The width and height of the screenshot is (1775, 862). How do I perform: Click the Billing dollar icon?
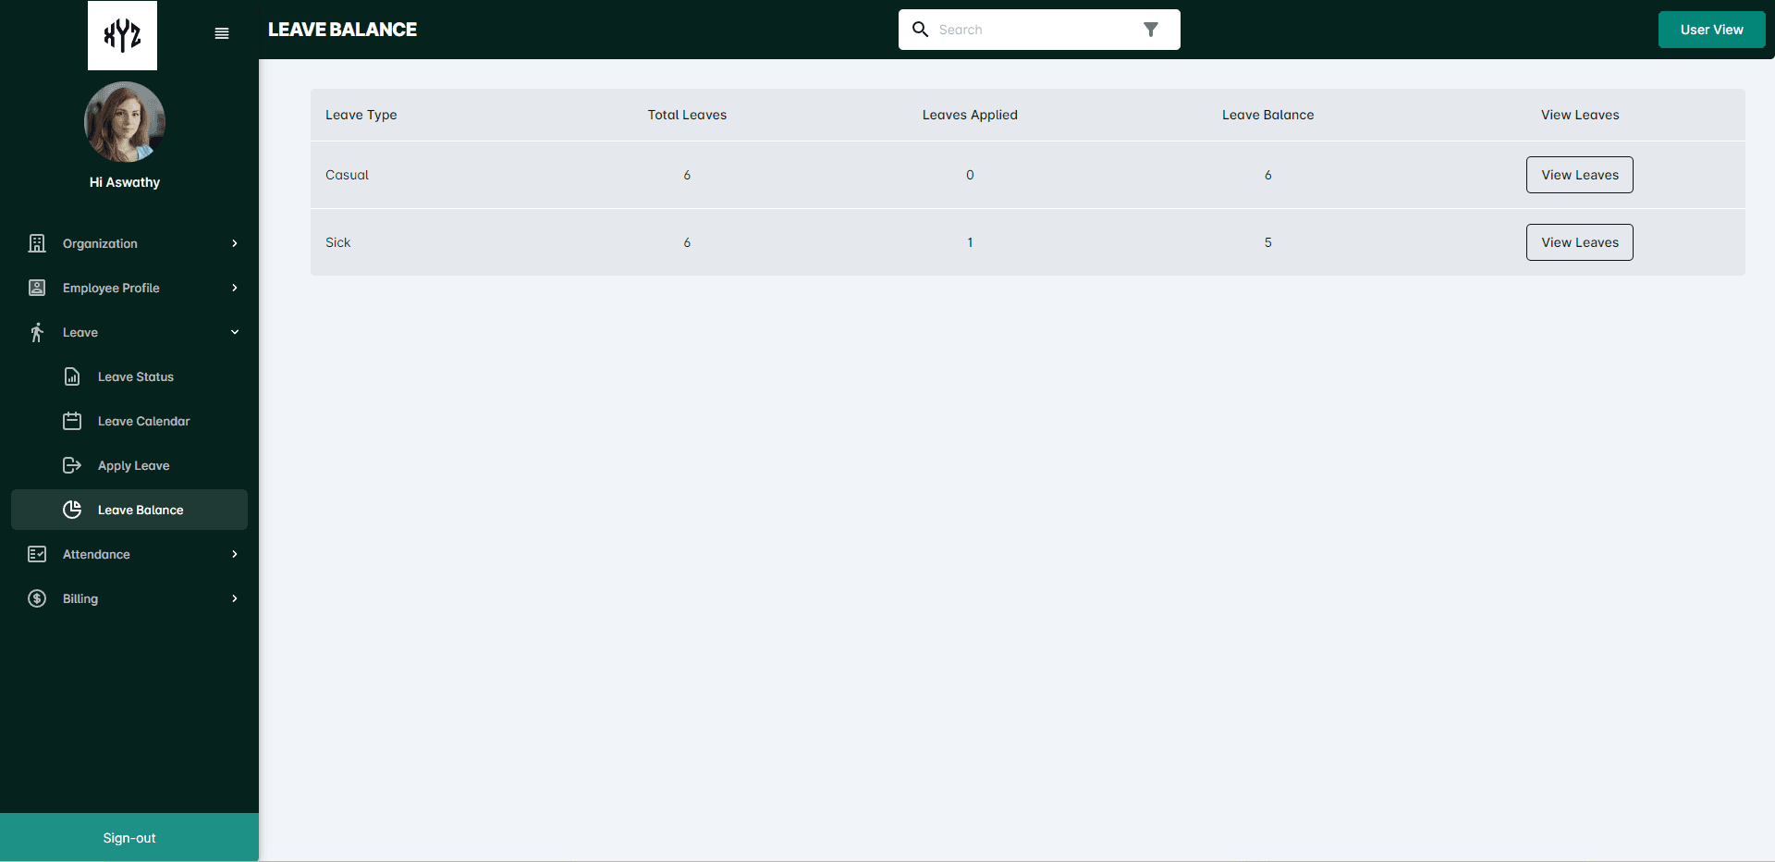click(x=37, y=598)
